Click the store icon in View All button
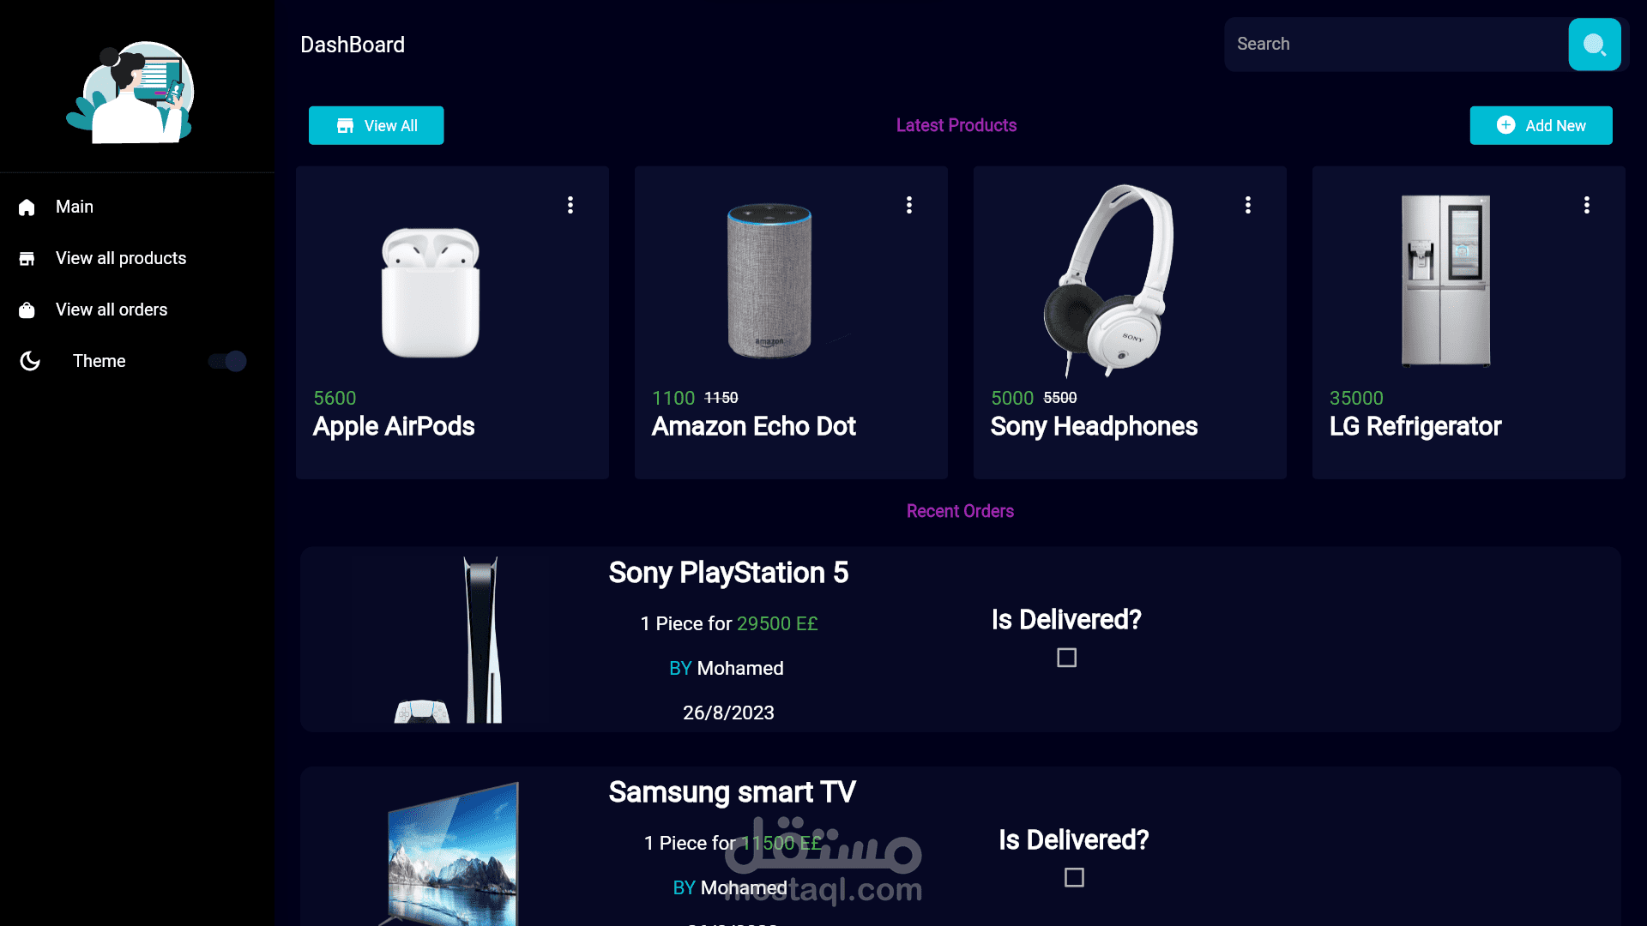The image size is (1647, 926). tap(345, 126)
